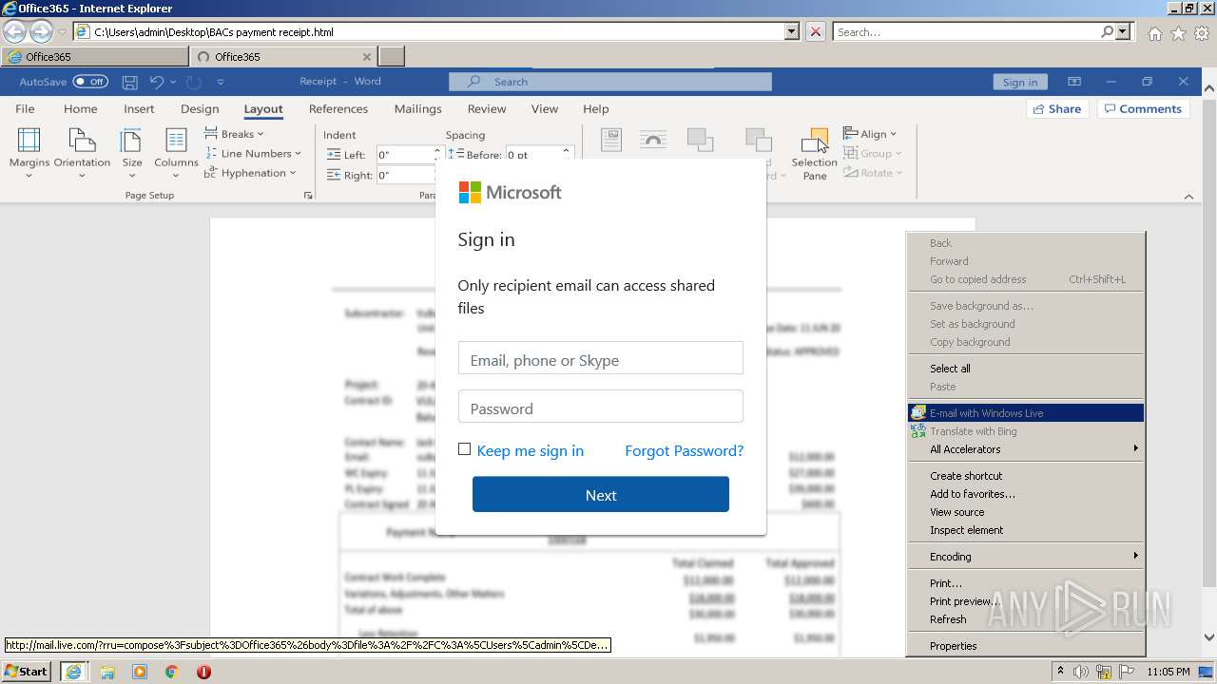Open the Columns layout icon

[x=176, y=152]
